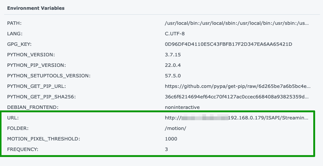Select the FOLDER value /motion/
Screen dimensions: 323x166
click(175, 128)
